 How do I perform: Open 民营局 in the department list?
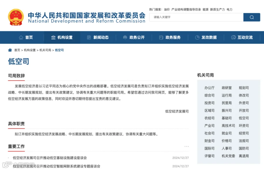227,103
